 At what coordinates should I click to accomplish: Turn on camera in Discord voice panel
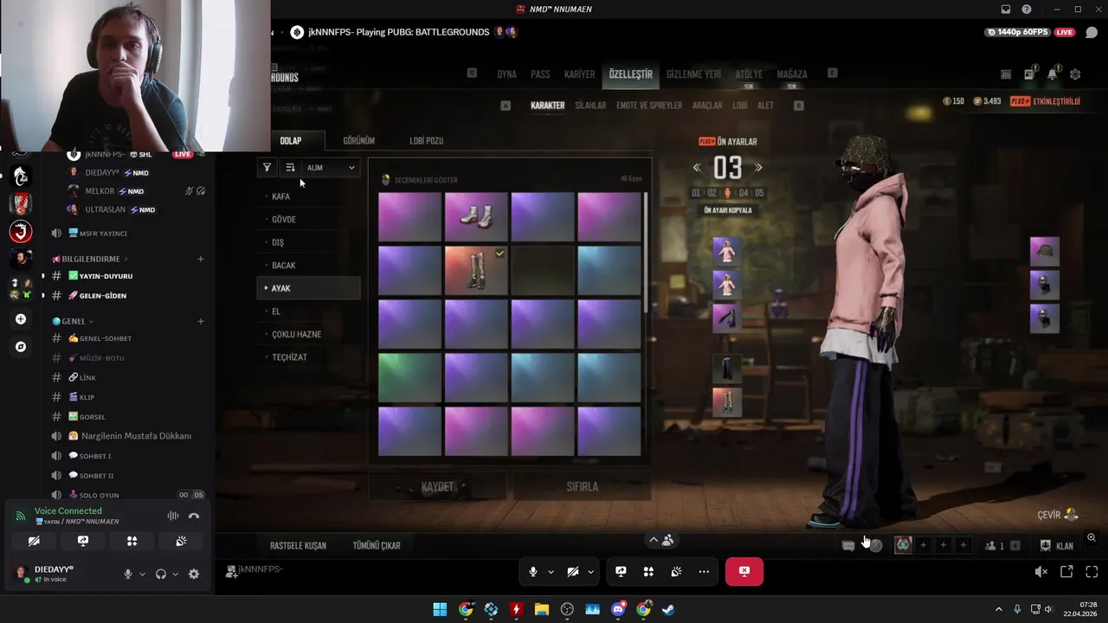pyautogui.click(x=34, y=541)
